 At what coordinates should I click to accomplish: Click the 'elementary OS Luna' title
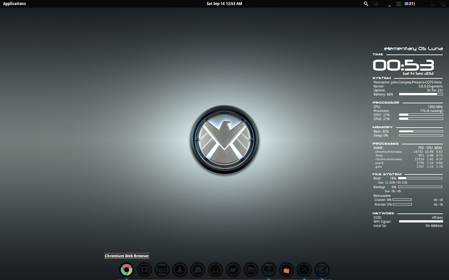tap(413, 49)
